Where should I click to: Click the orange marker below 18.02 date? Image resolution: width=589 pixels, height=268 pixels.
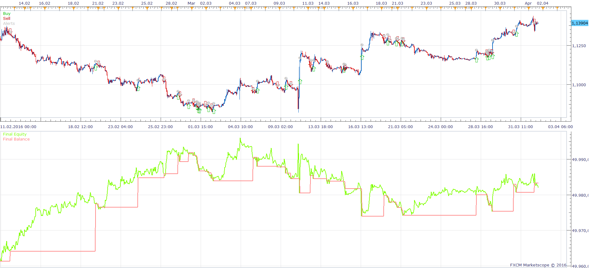coord(74,8)
